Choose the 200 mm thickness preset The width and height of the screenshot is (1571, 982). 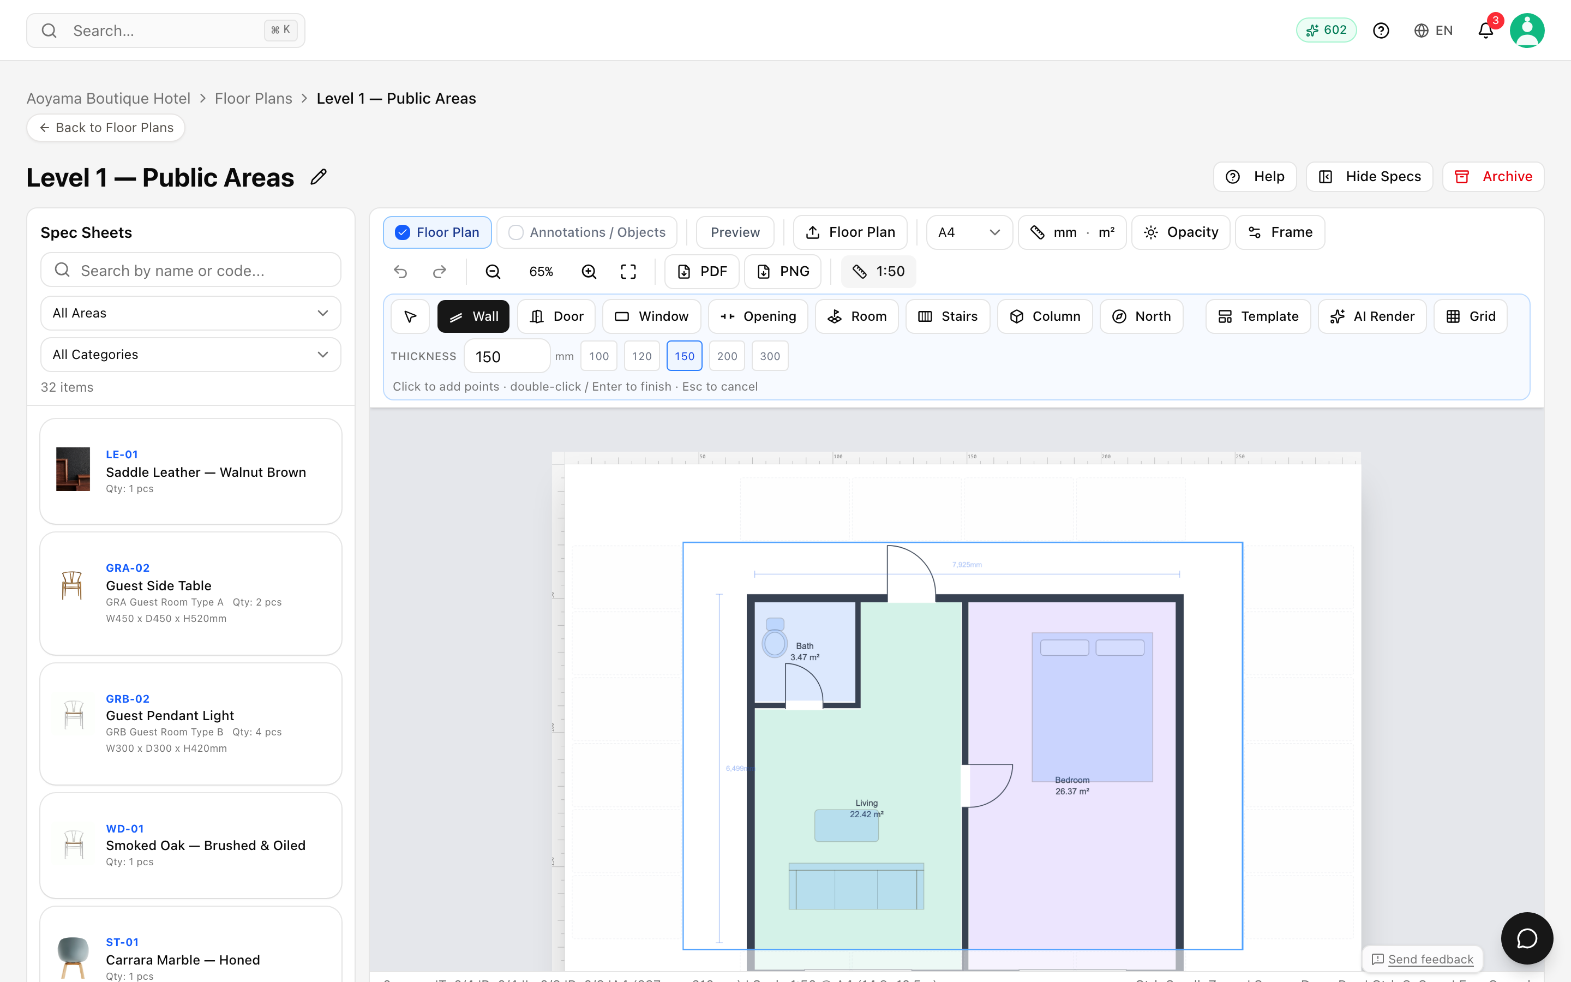click(727, 356)
